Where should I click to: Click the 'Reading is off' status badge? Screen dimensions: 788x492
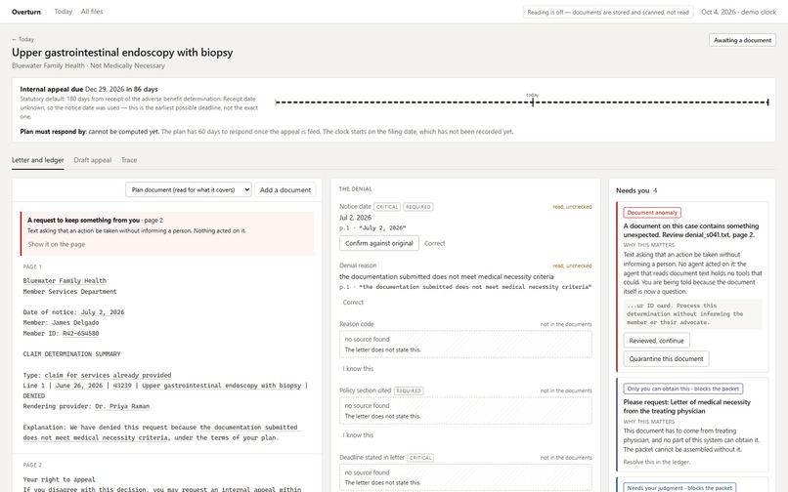point(608,12)
